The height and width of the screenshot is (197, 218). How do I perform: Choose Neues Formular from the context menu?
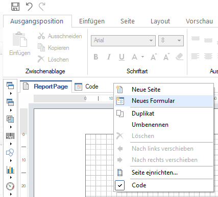pos(164,101)
